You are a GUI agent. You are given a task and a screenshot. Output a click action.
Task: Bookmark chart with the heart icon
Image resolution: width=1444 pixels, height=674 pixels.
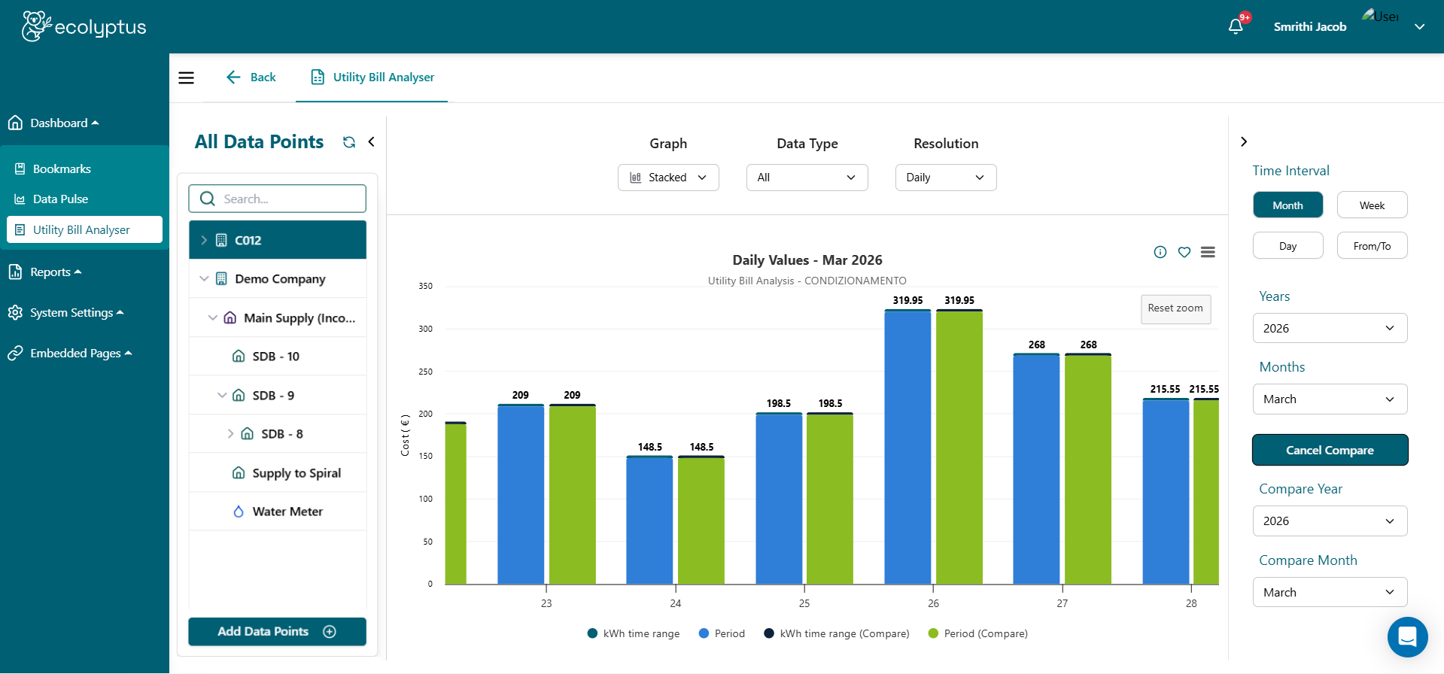pyautogui.click(x=1184, y=252)
